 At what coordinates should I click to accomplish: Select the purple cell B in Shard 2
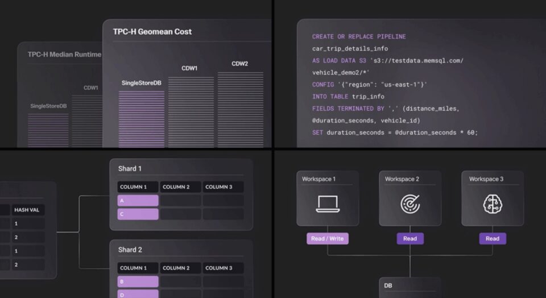[138, 281]
